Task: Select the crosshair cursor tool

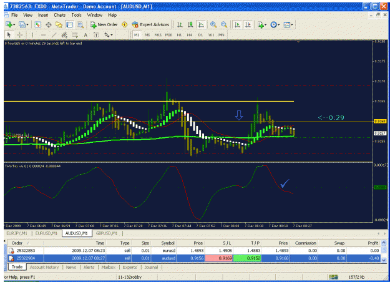Action: [x=19, y=35]
